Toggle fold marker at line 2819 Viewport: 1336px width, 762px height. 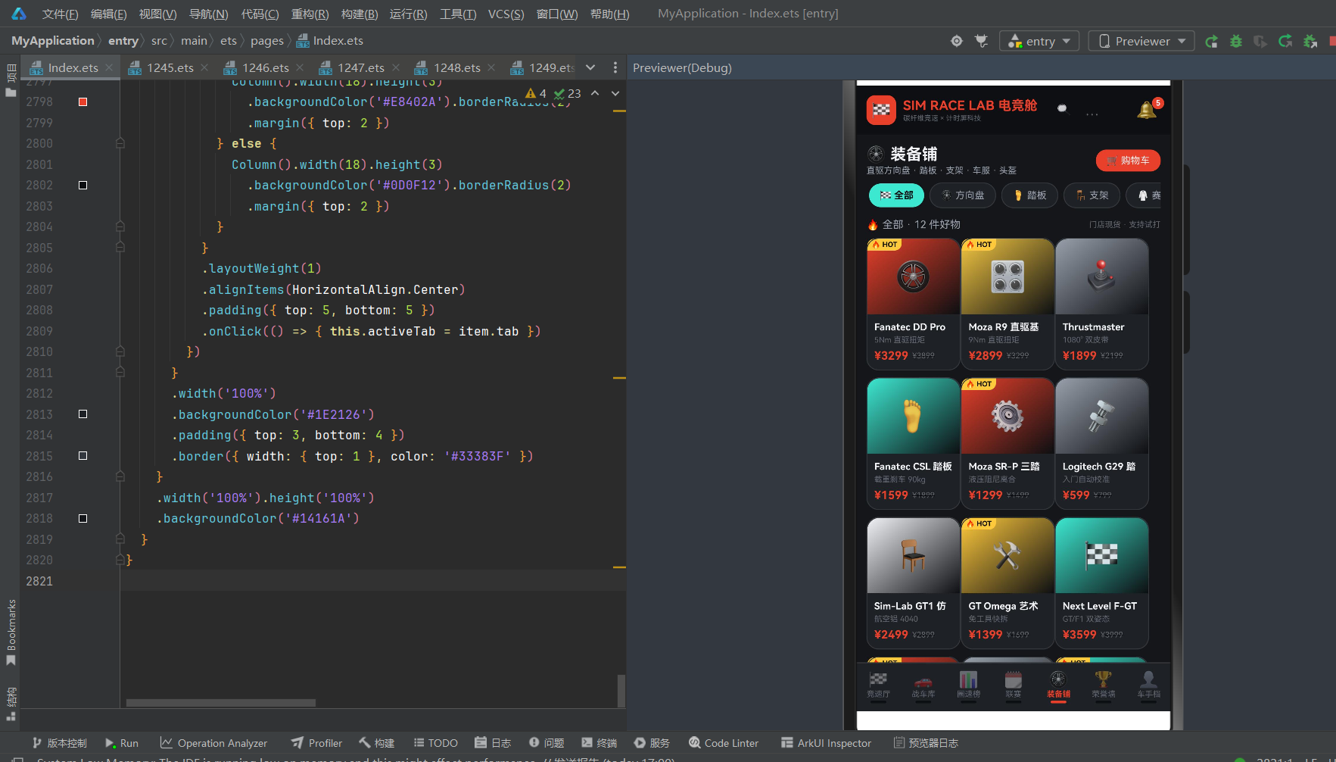(120, 539)
